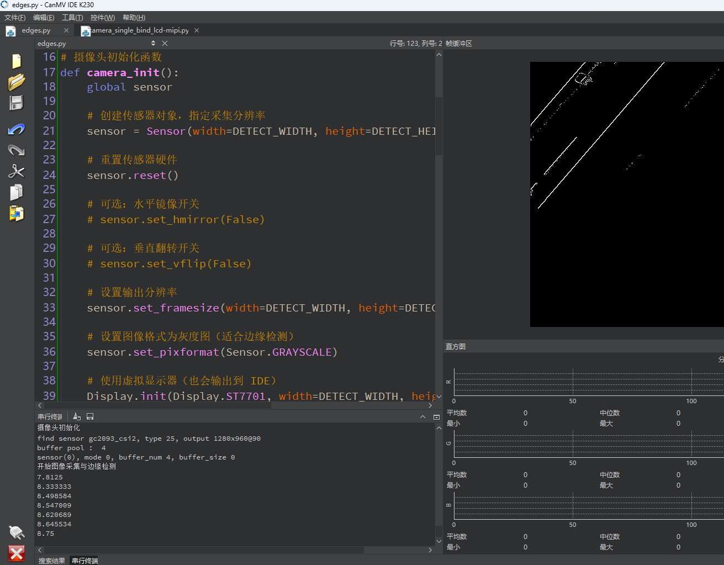Click the 8.75 value in the terminal
The image size is (724, 565).
[x=46, y=534]
